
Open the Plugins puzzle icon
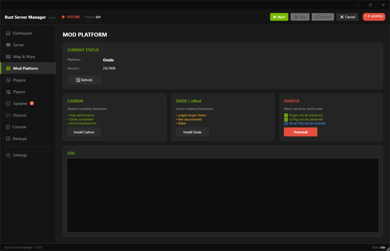8,80
